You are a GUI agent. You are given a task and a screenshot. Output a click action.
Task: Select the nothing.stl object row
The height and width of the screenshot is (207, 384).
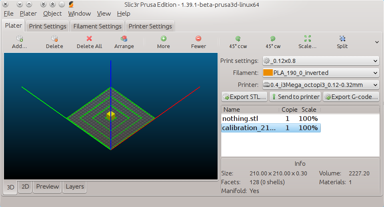271,119
